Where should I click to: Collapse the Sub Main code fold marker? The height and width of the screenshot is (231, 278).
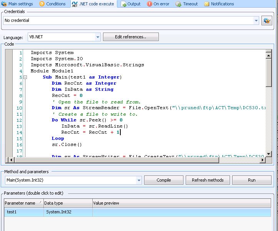coord(25,77)
